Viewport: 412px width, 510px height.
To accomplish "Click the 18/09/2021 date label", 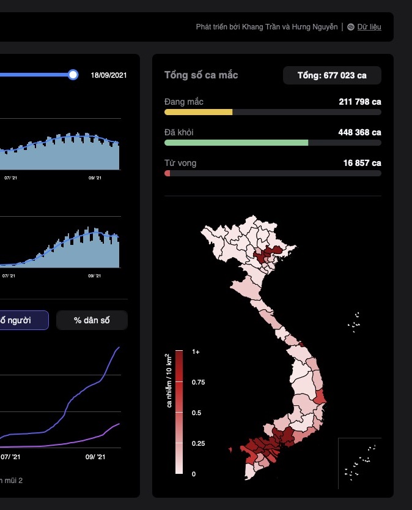I will tap(109, 75).
